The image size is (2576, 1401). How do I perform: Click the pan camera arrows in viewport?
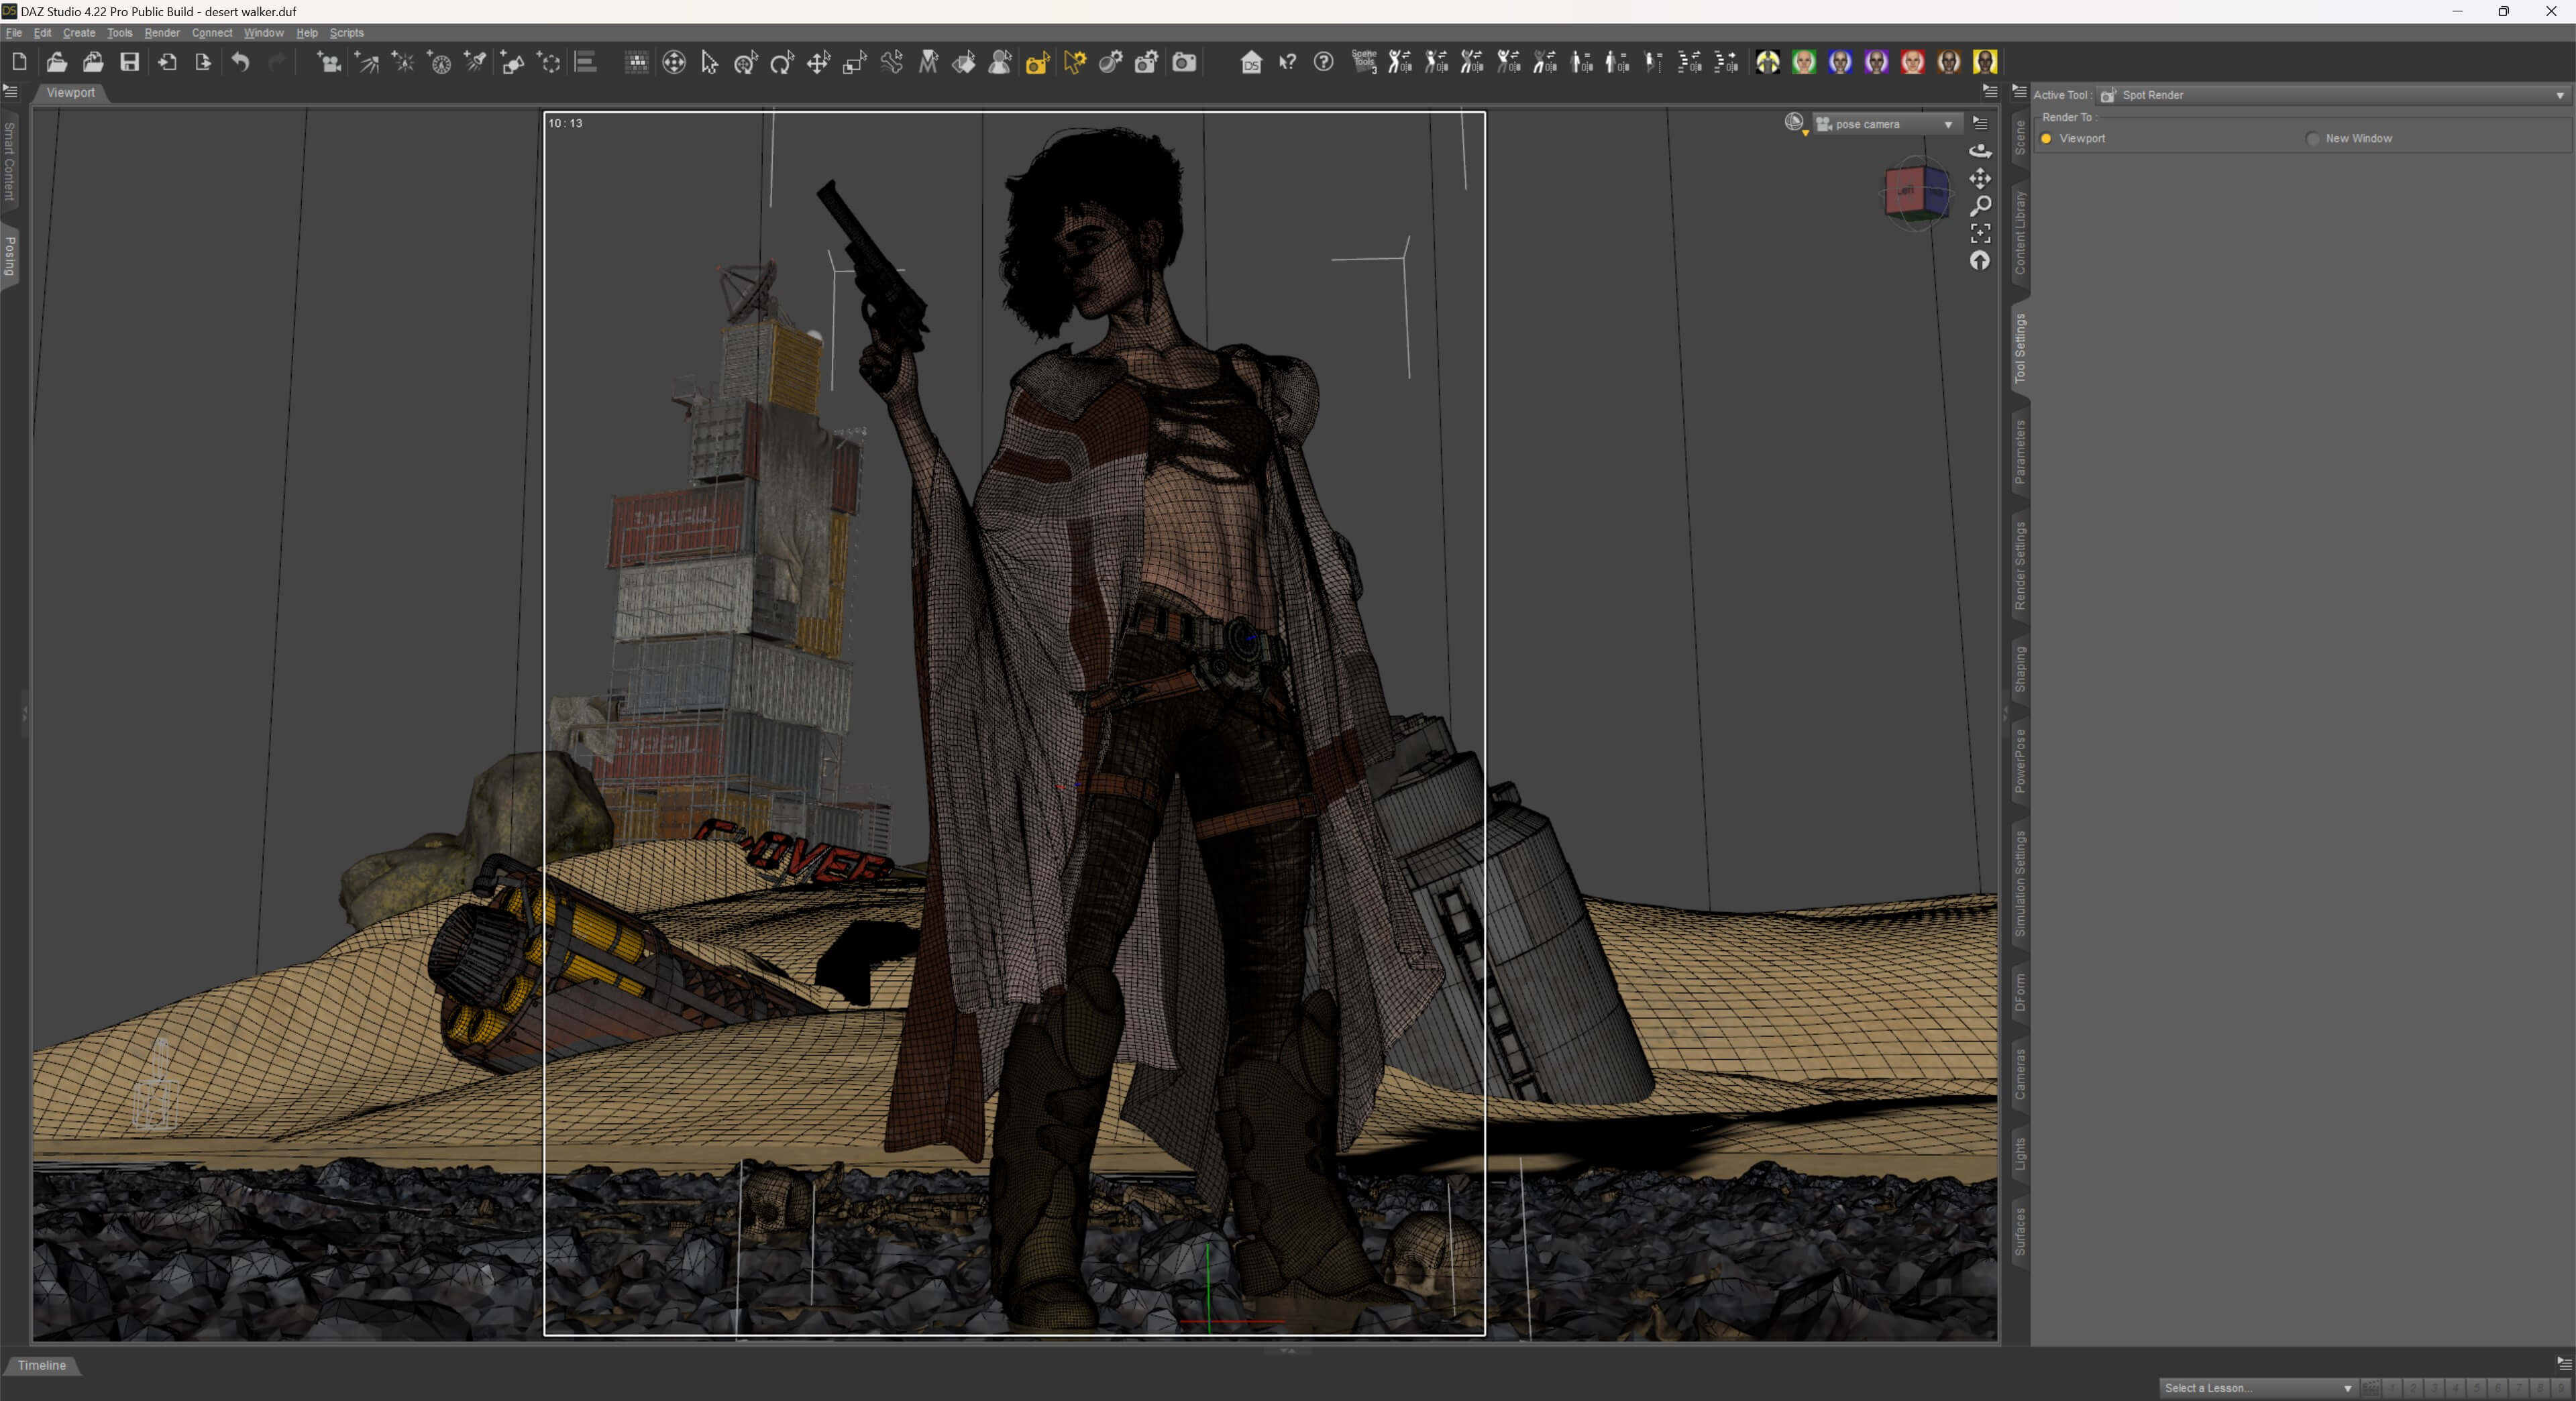1980,179
